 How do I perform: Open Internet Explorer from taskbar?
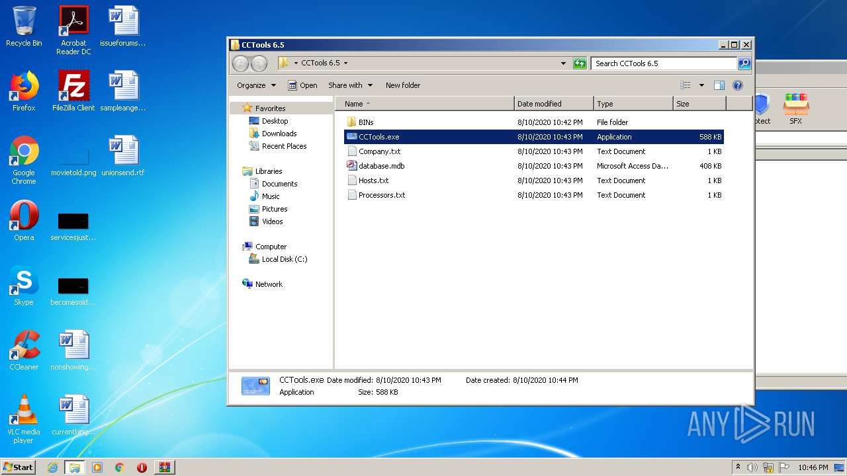[x=52, y=467]
